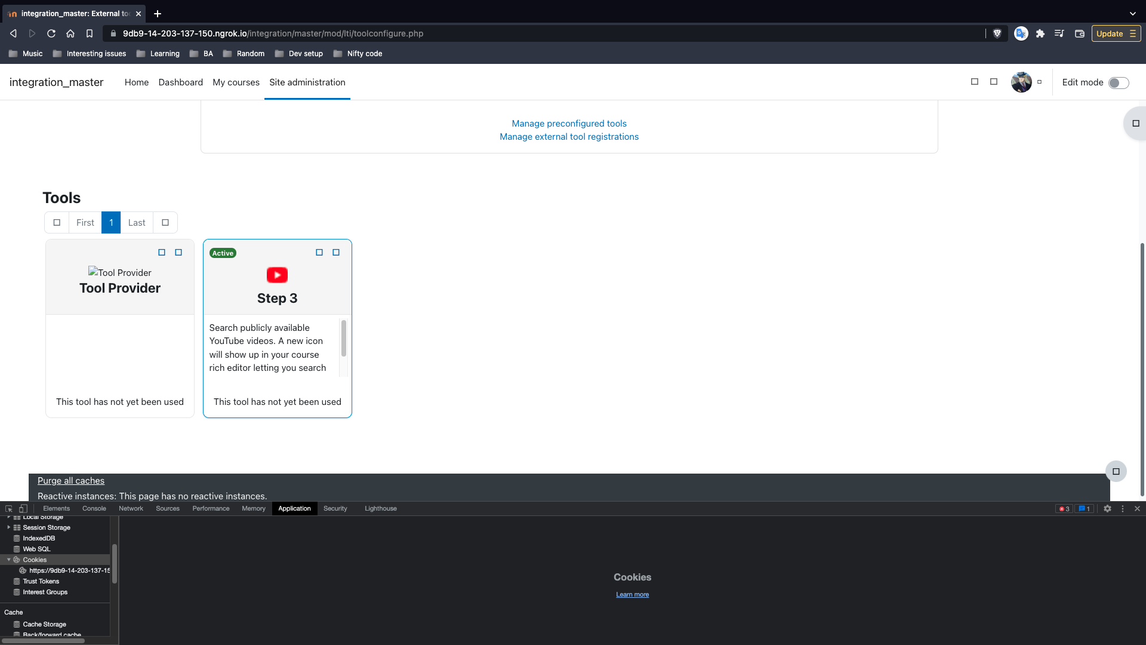This screenshot has width=1146, height=645.
Task: Switch to the Security DevTools tab
Action: 335,509
